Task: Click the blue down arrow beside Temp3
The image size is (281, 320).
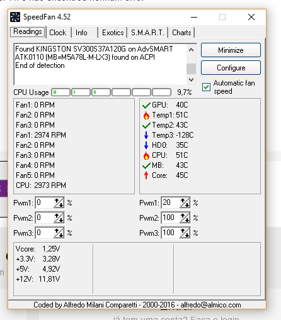Action: pos(146,135)
